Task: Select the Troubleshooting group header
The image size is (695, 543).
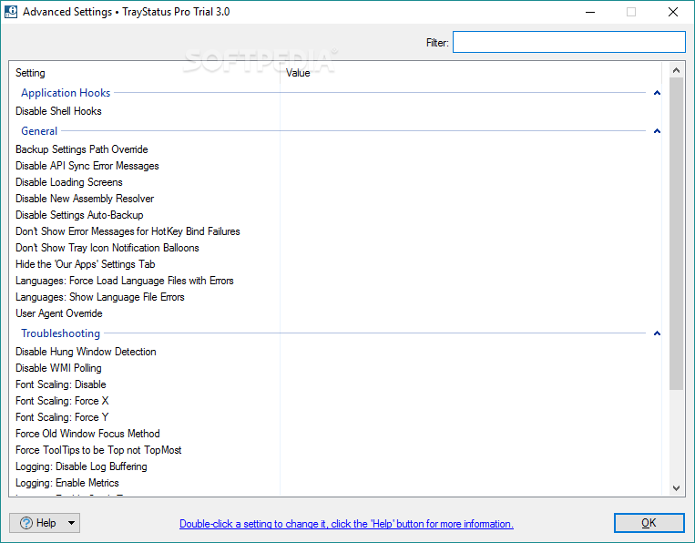Action: [61, 333]
